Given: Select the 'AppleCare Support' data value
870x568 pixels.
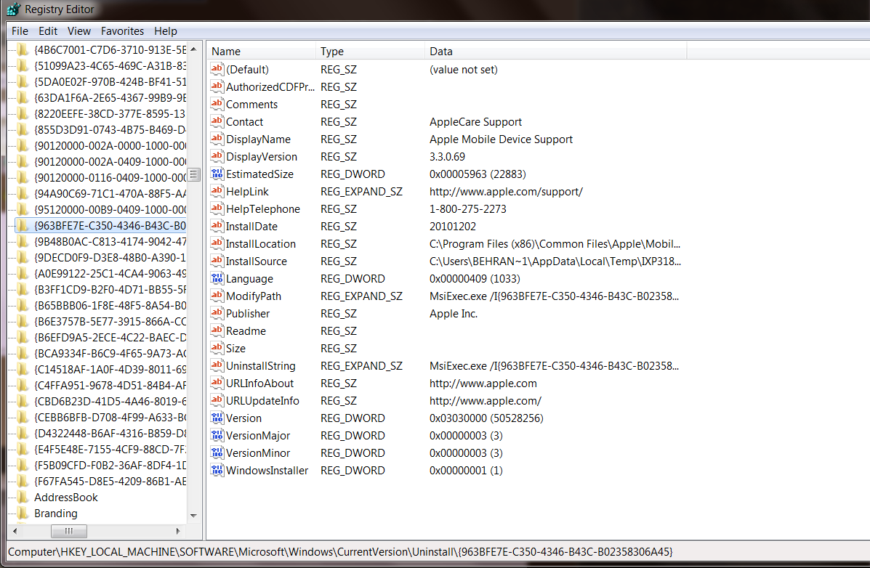Looking at the screenshot, I should coord(475,121).
